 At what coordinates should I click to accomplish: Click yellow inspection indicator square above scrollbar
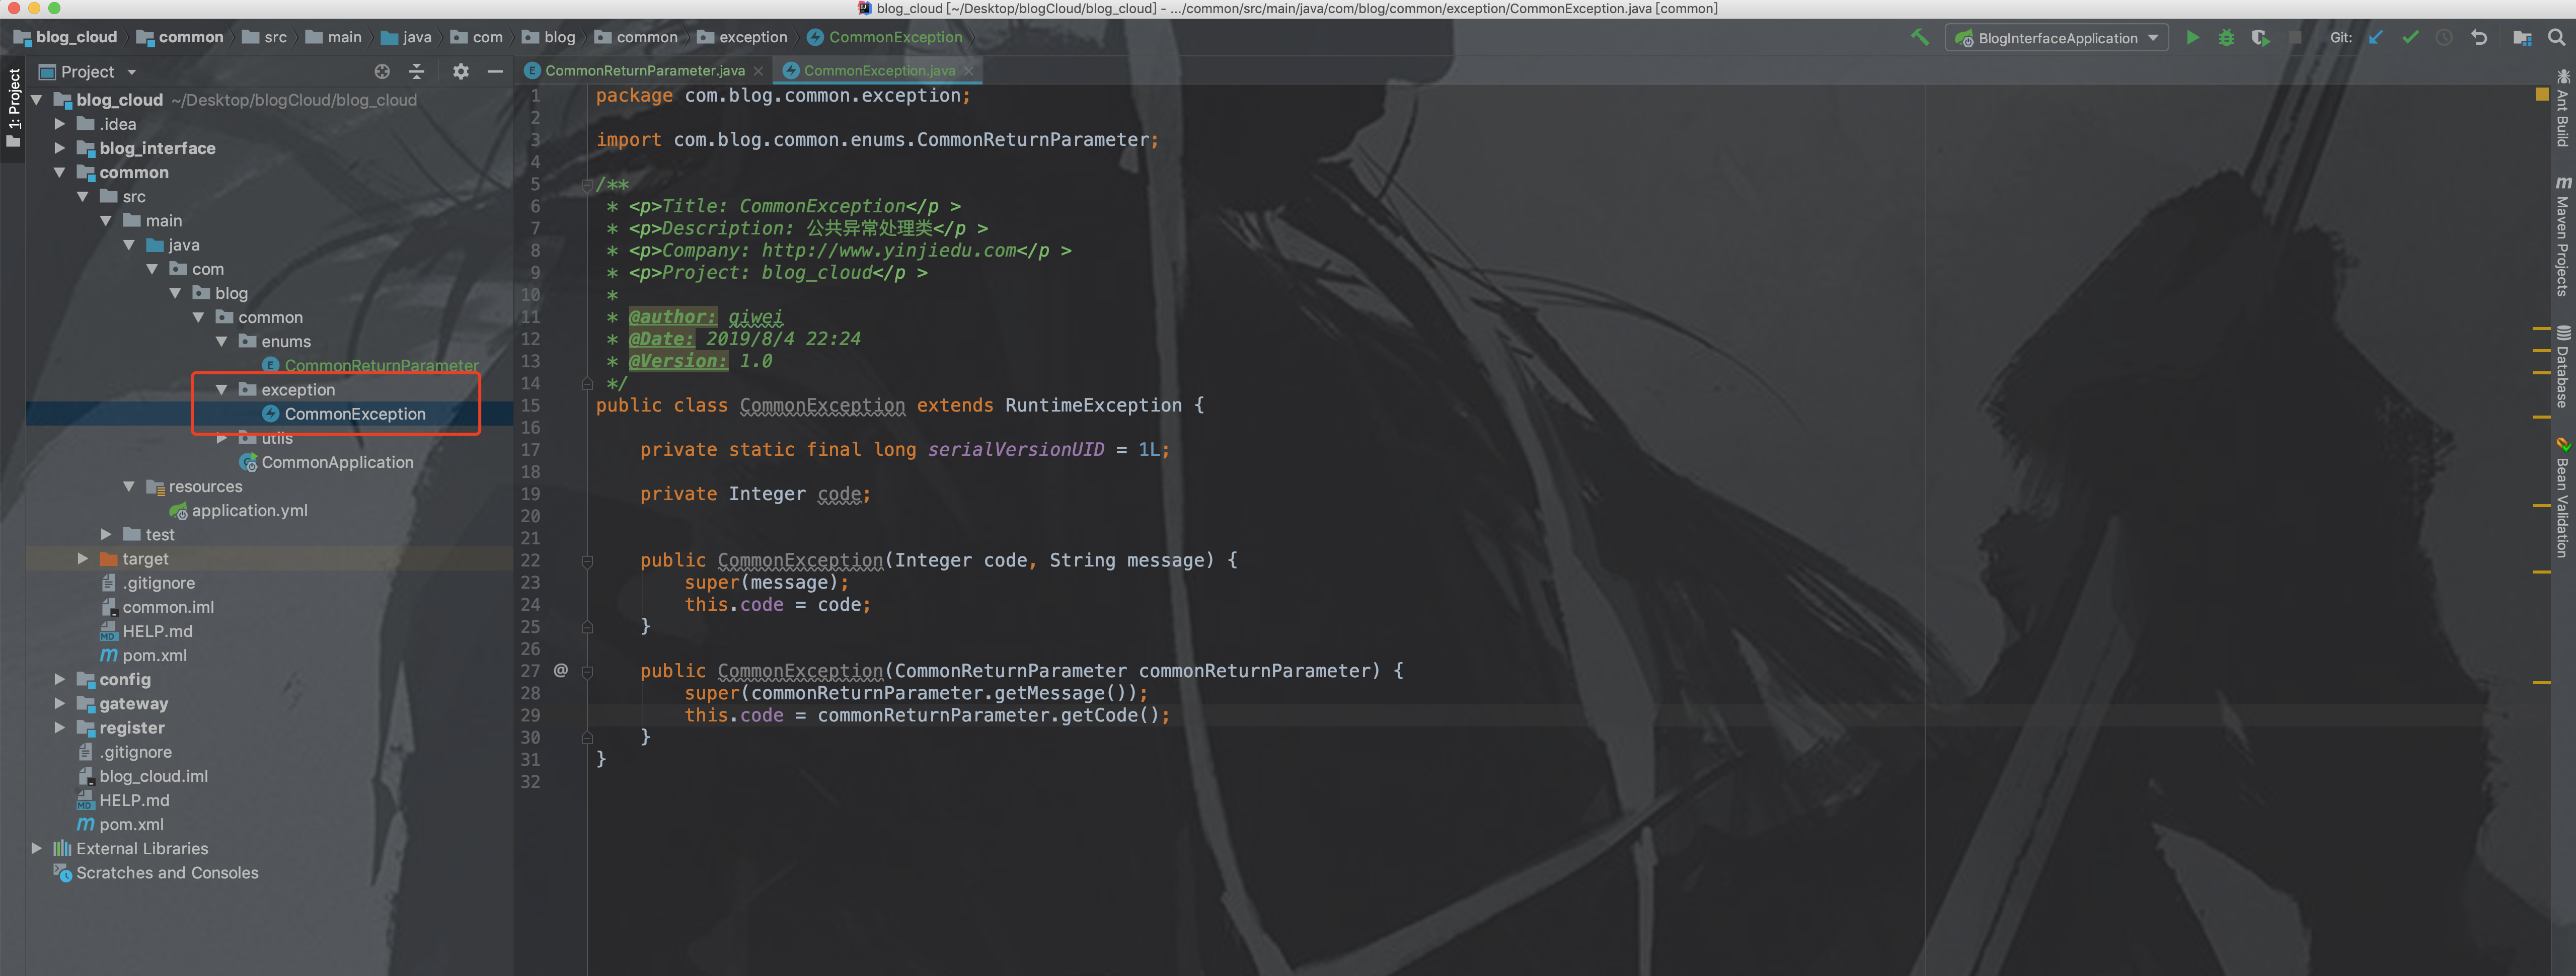pos(2541,95)
